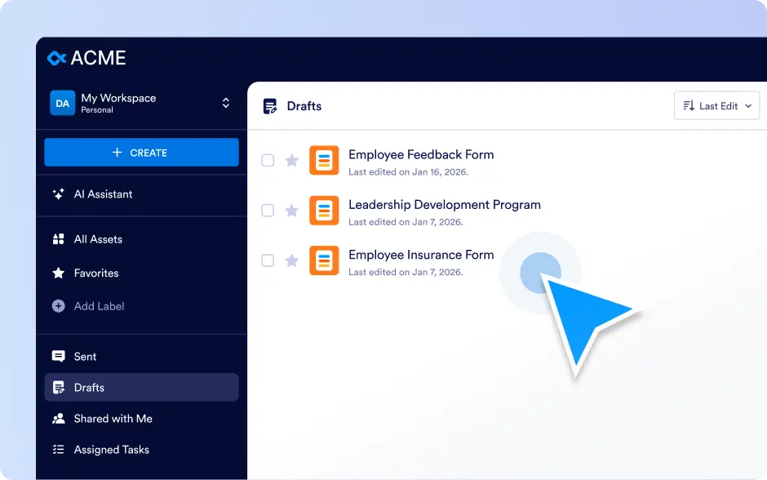Click the Employee Insurance Form orange icon
The width and height of the screenshot is (767, 480).
pos(324,260)
